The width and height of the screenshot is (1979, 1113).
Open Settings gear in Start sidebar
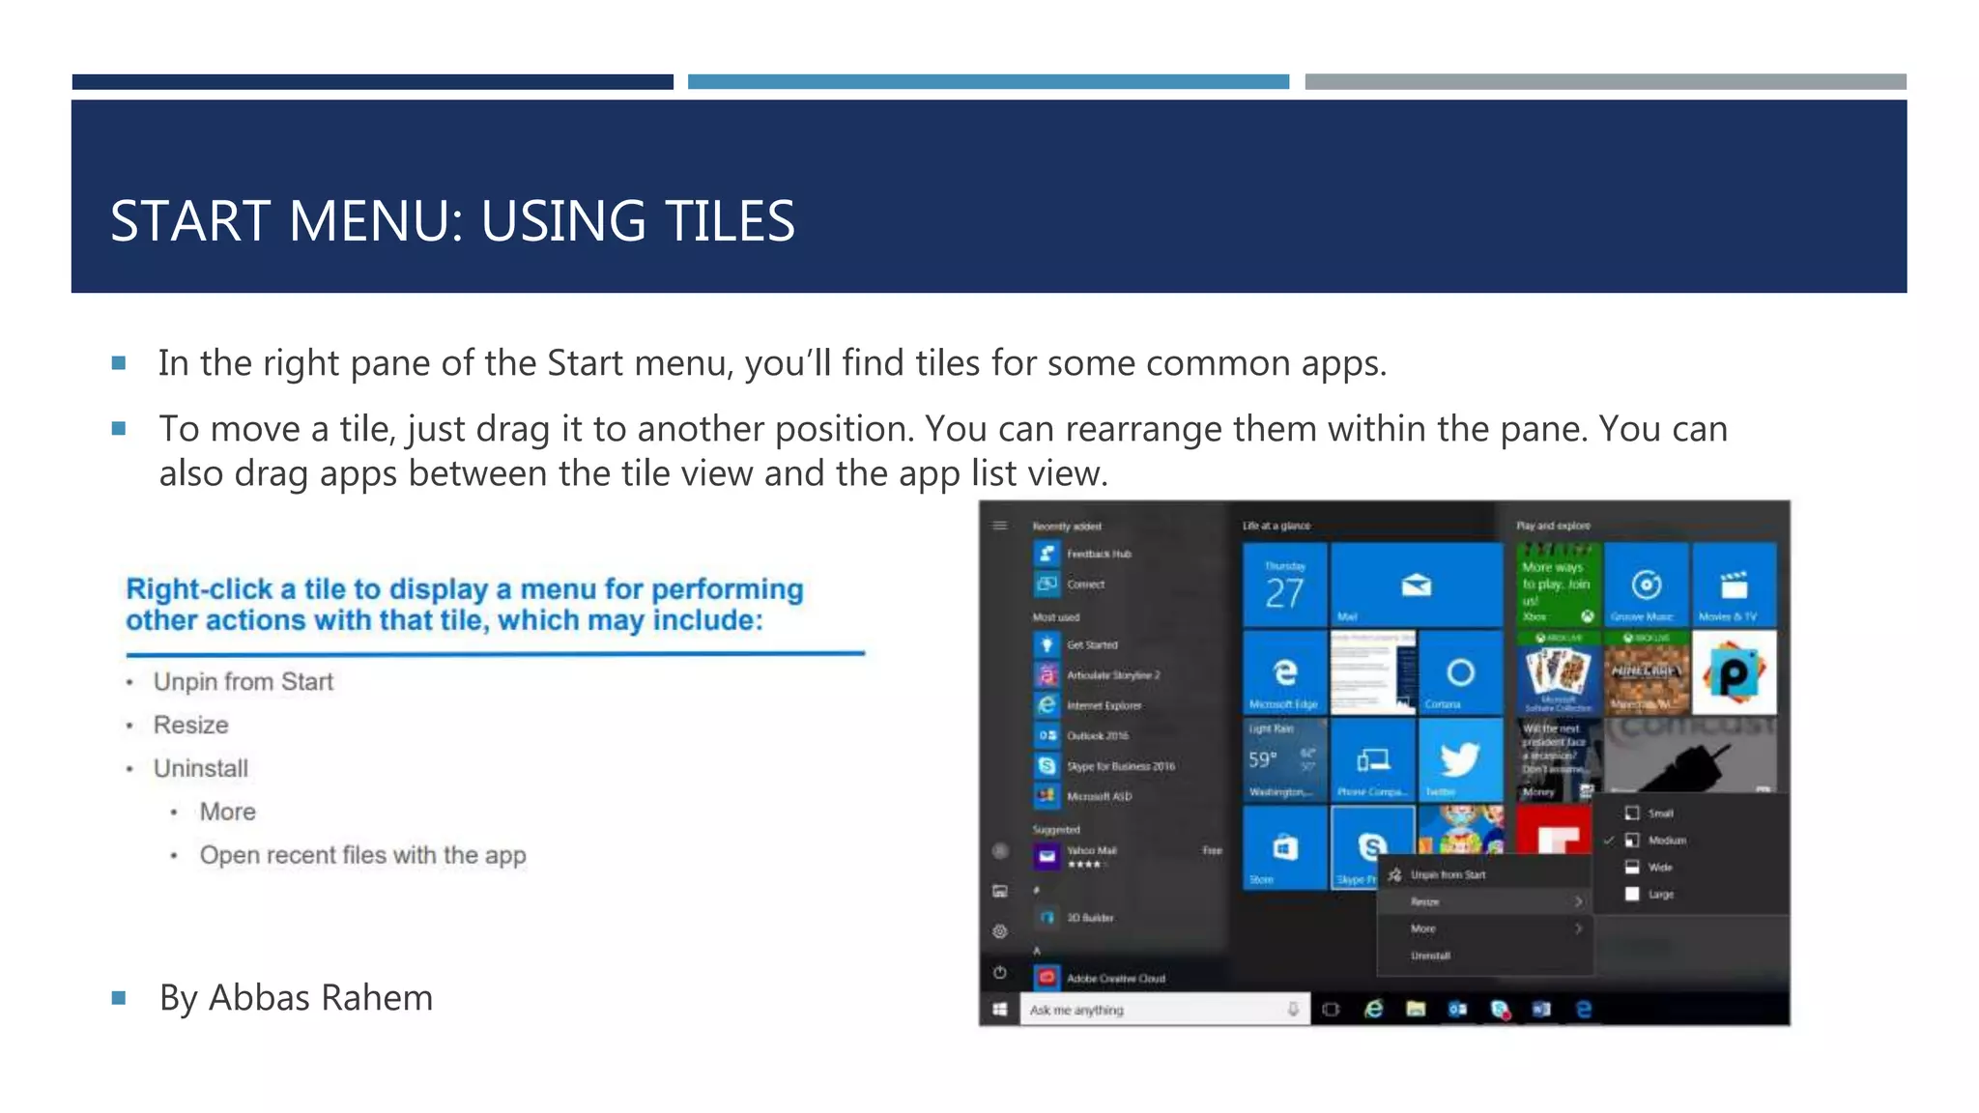click(1000, 931)
